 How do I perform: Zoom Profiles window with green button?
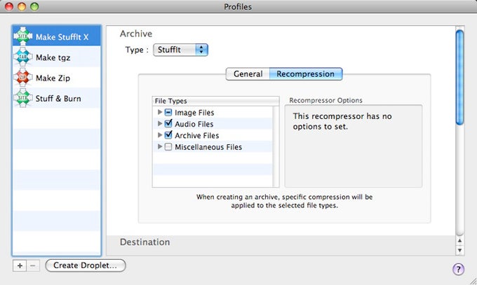34,6
